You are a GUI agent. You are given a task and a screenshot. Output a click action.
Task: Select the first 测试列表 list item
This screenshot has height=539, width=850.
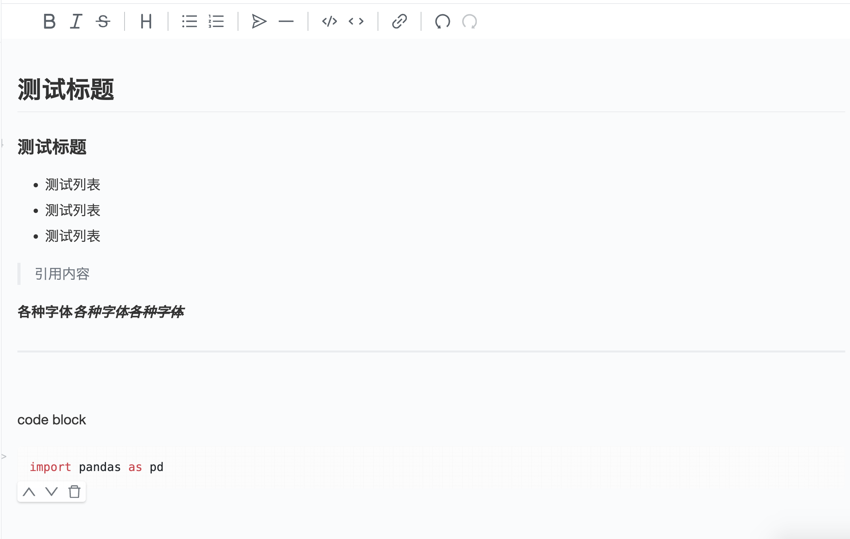point(73,184)
